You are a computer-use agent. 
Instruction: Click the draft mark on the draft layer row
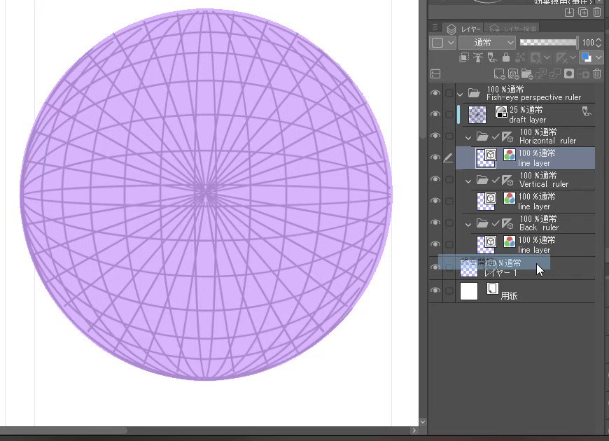click(x=587, y=112)
